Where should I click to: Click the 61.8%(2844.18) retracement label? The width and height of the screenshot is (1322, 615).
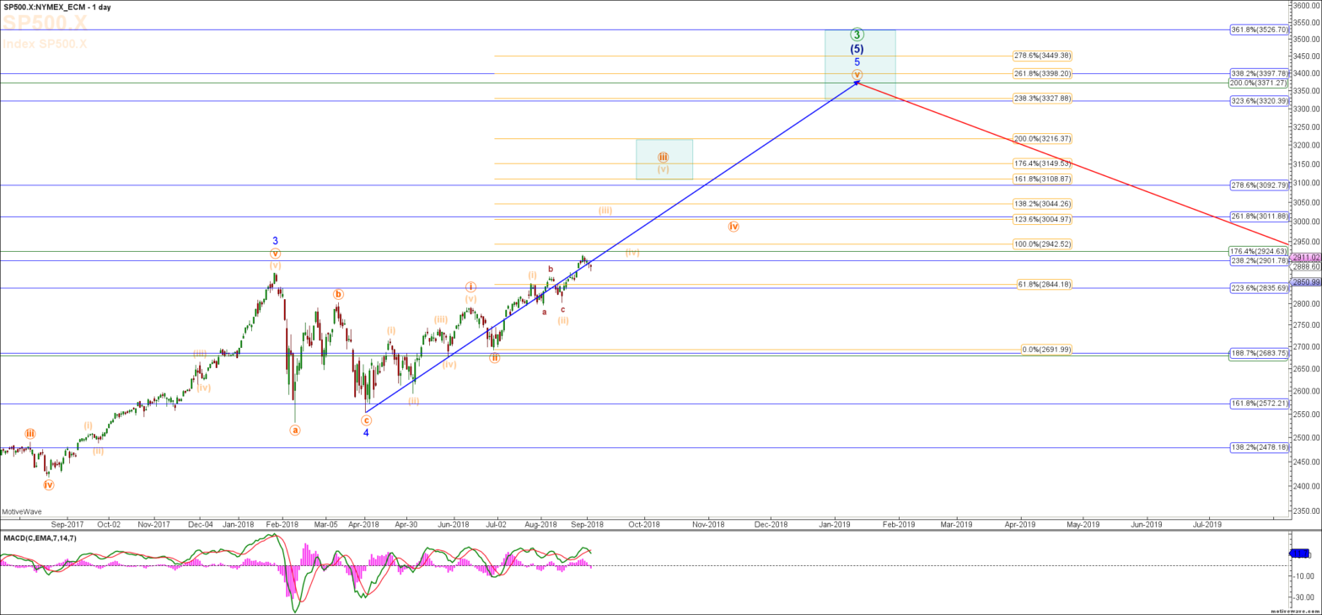pos(1045,285)
